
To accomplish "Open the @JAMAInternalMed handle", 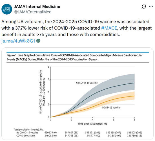I will coord(33,12).
